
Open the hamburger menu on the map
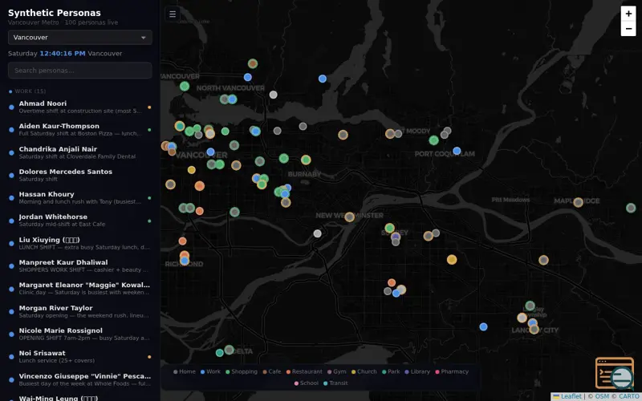(x=173, y=14)
